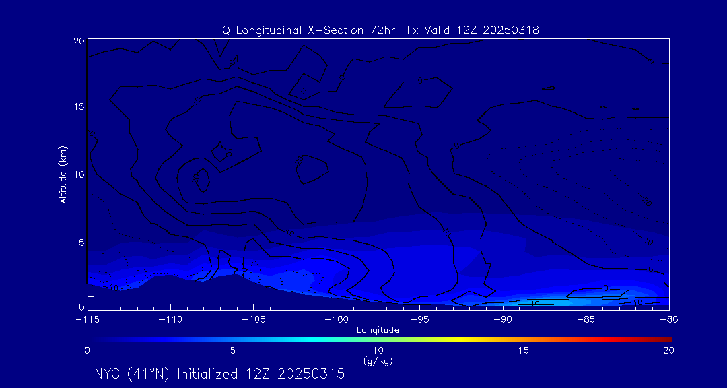Click the "Longitude" axis label
The height and width of the screenshot is (388, 727).
(x=378, y=331)
